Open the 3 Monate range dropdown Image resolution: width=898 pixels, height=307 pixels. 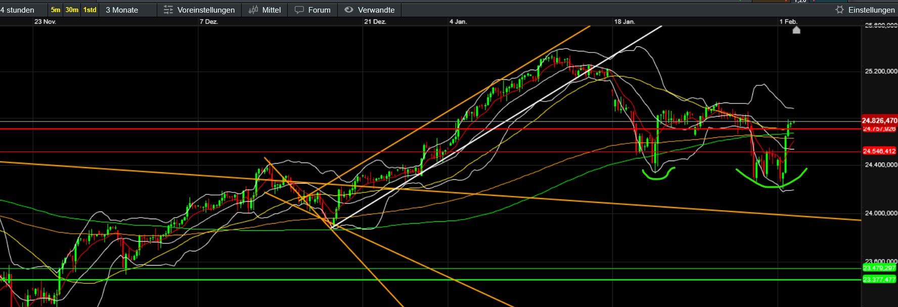[x=122, y=10]
